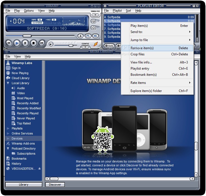Choose Play item(s) from context menu
This screenshot has height=196, width=206.
(157, 26)
